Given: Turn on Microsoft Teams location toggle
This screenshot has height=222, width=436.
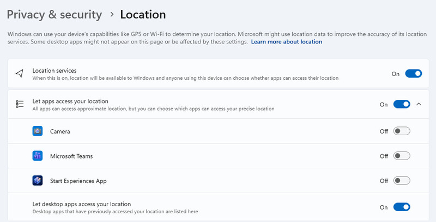Looking at the screenshot, I should (x=402, y=156).
